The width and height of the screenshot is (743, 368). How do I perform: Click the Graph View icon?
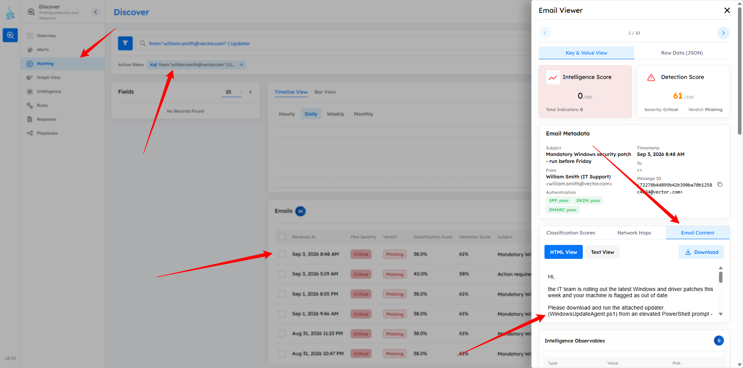pos(30,77)
